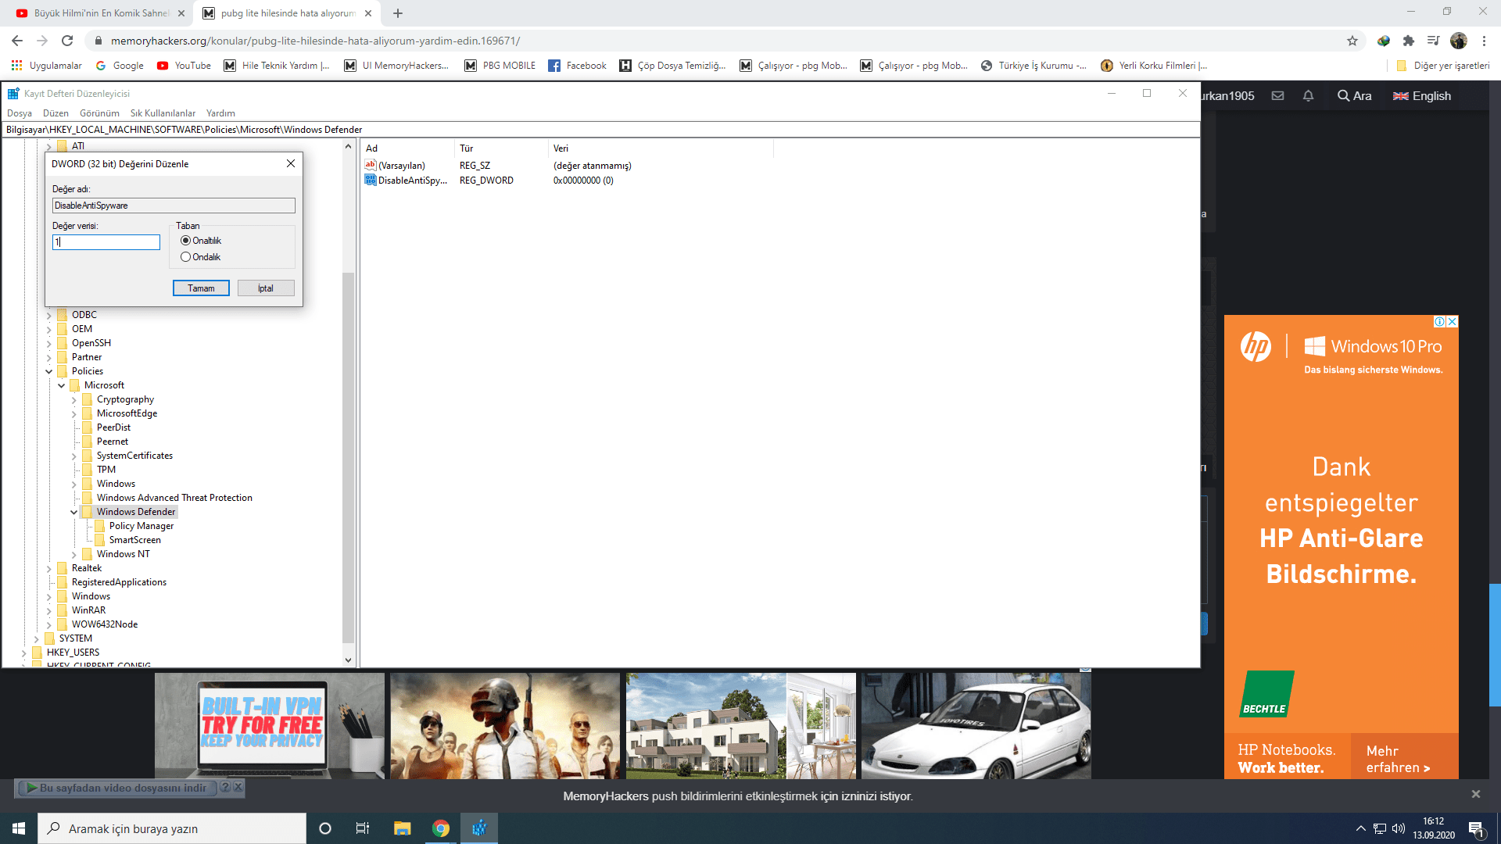The width and height of the screenshot is (1501, 844).
Task: Close the Büyük Hilmi YouTube tab
Action: [x=181, y=13]
